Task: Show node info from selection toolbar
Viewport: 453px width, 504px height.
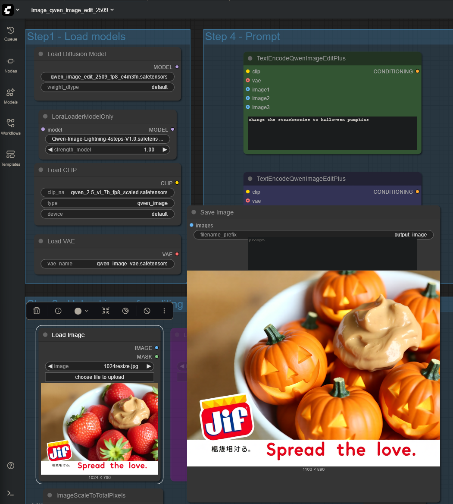Action: (58, 311)
